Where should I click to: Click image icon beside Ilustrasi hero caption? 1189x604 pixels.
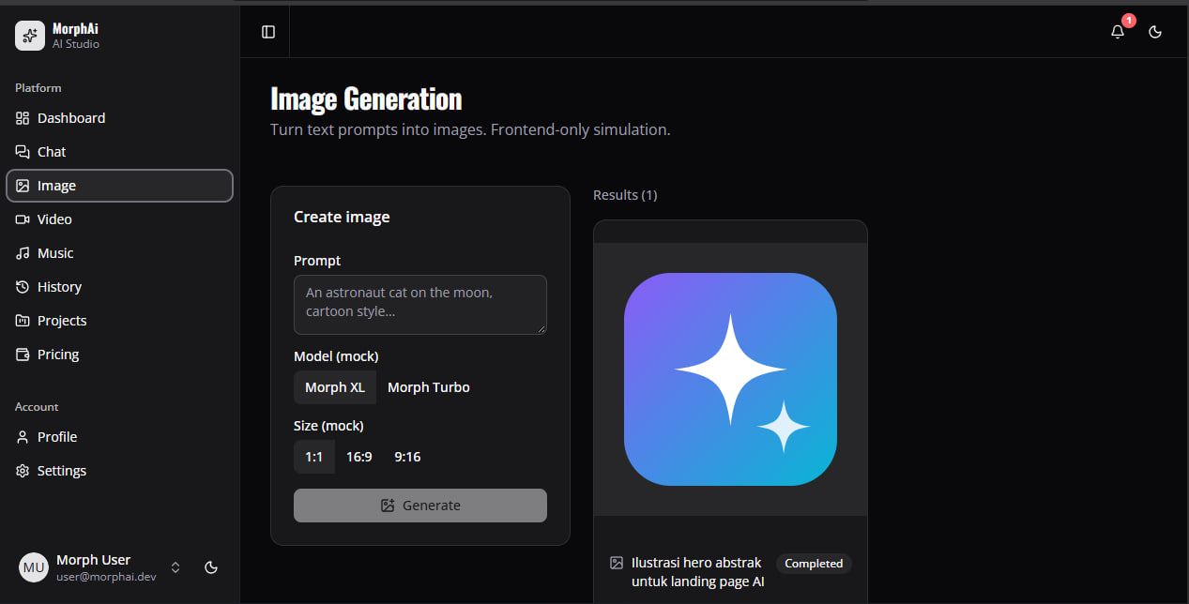[617, 563]
